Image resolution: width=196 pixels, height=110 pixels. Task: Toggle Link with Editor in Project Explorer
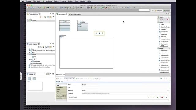pyautogui.click(x=51, y=17)
